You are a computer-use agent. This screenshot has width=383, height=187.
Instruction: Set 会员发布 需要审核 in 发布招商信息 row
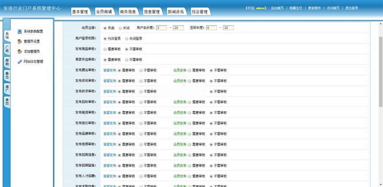pos(190,155)
